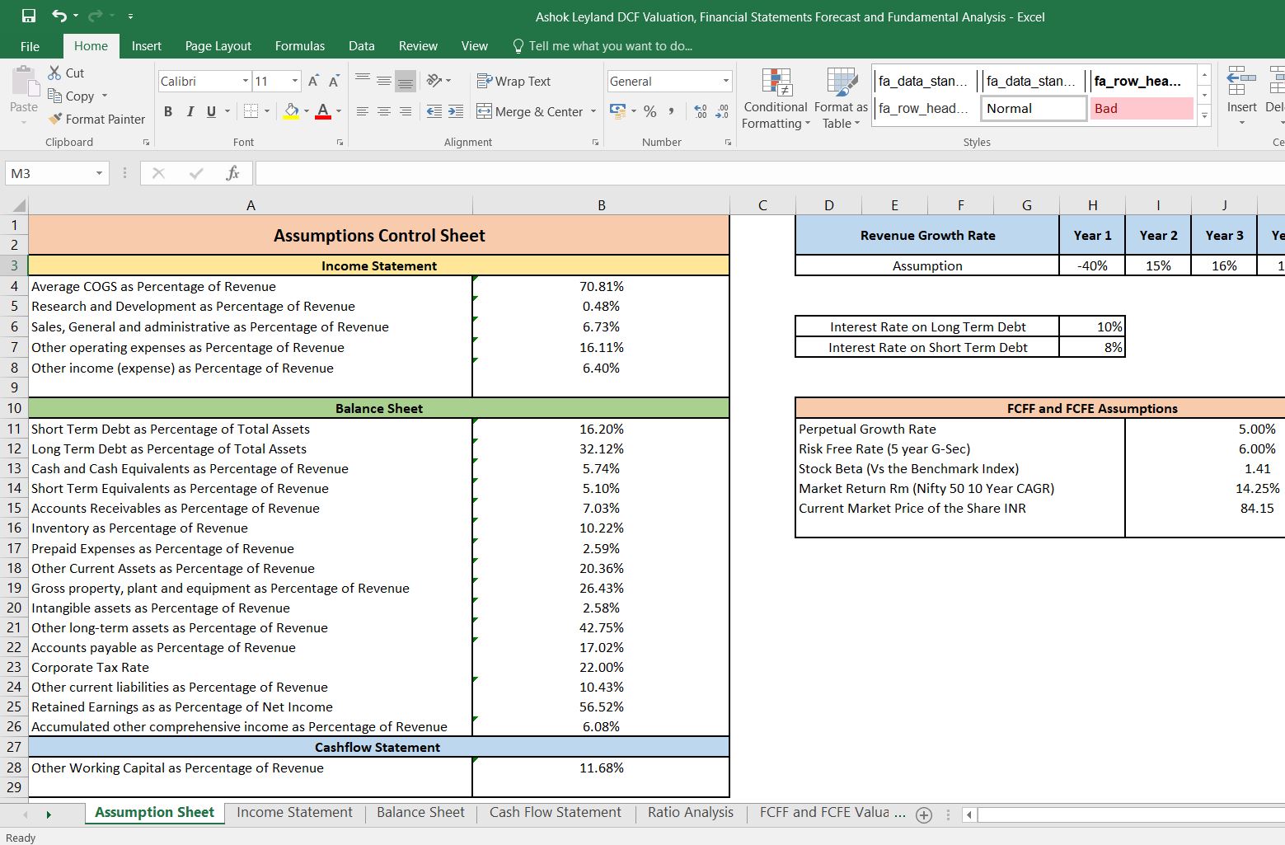Viewport: 1285px width, 845px height.
Task: Open Conditional Formatting menu
Action: [x=776, y=99]
